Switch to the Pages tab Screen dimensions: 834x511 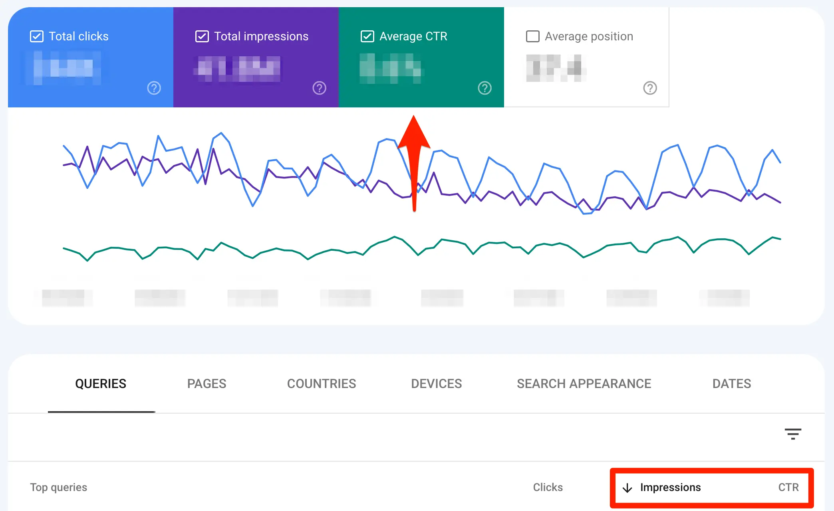click(x=207, y=384)
